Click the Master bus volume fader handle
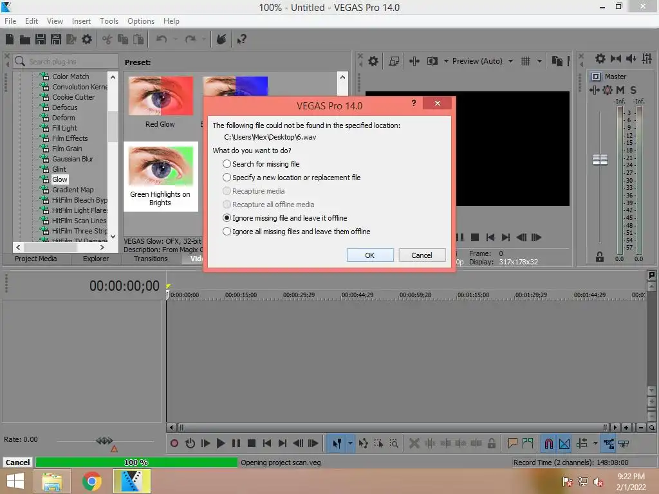This screenshot has height=494, width=659. coord(600,160)
